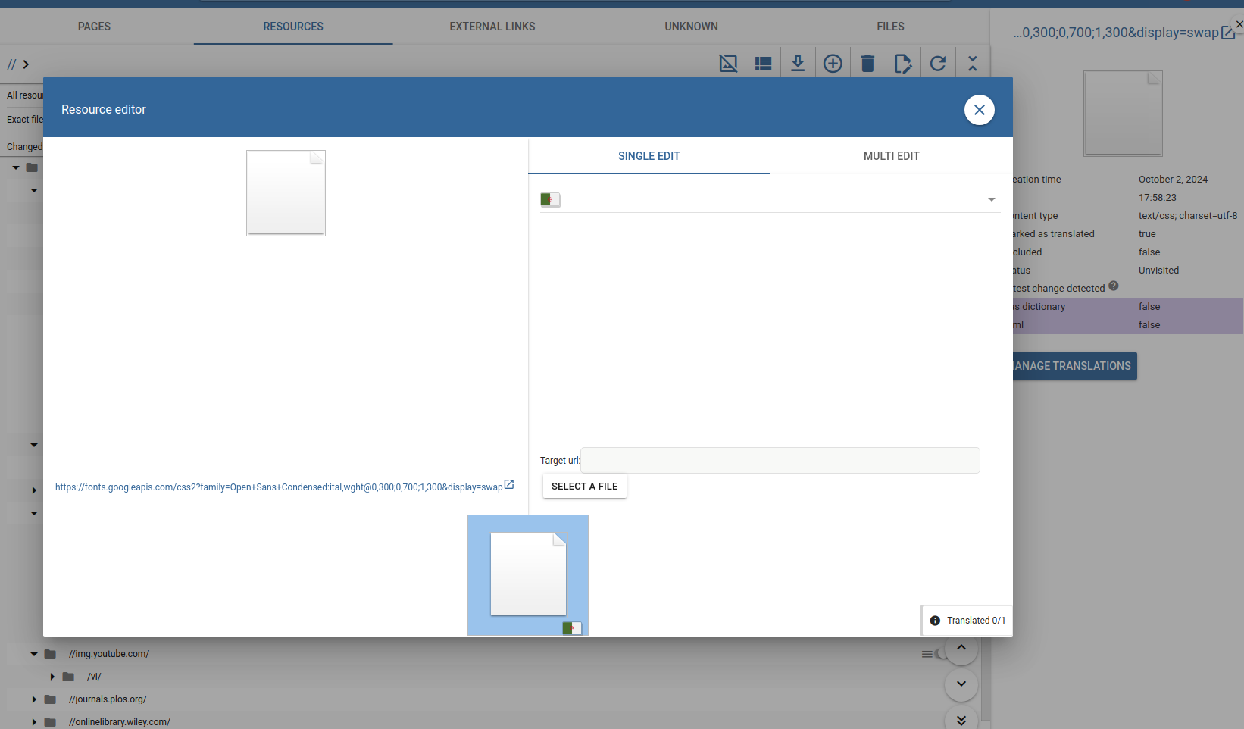Open the Files tab

click(x=891, y=27)
